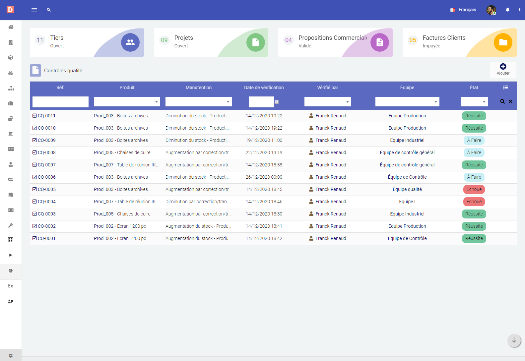
Task: Click the Ajouter button
Action: (503, 70)
